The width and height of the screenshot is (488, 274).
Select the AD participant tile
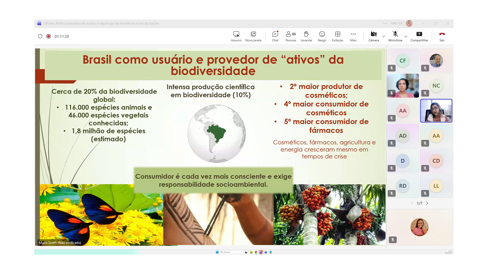[403, 136]
